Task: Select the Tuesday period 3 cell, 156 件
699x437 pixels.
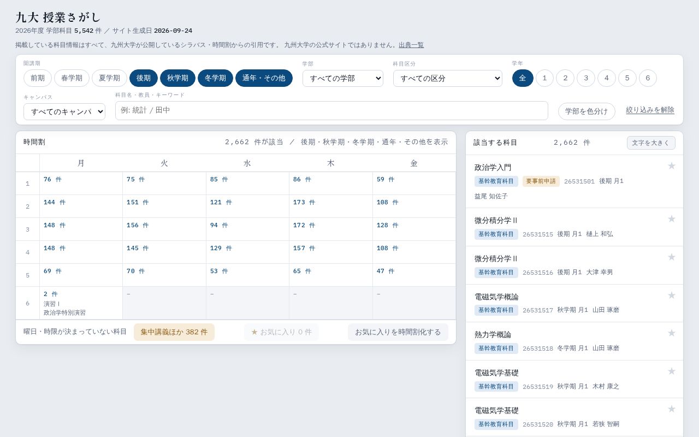Action: [x=164, y=229]
